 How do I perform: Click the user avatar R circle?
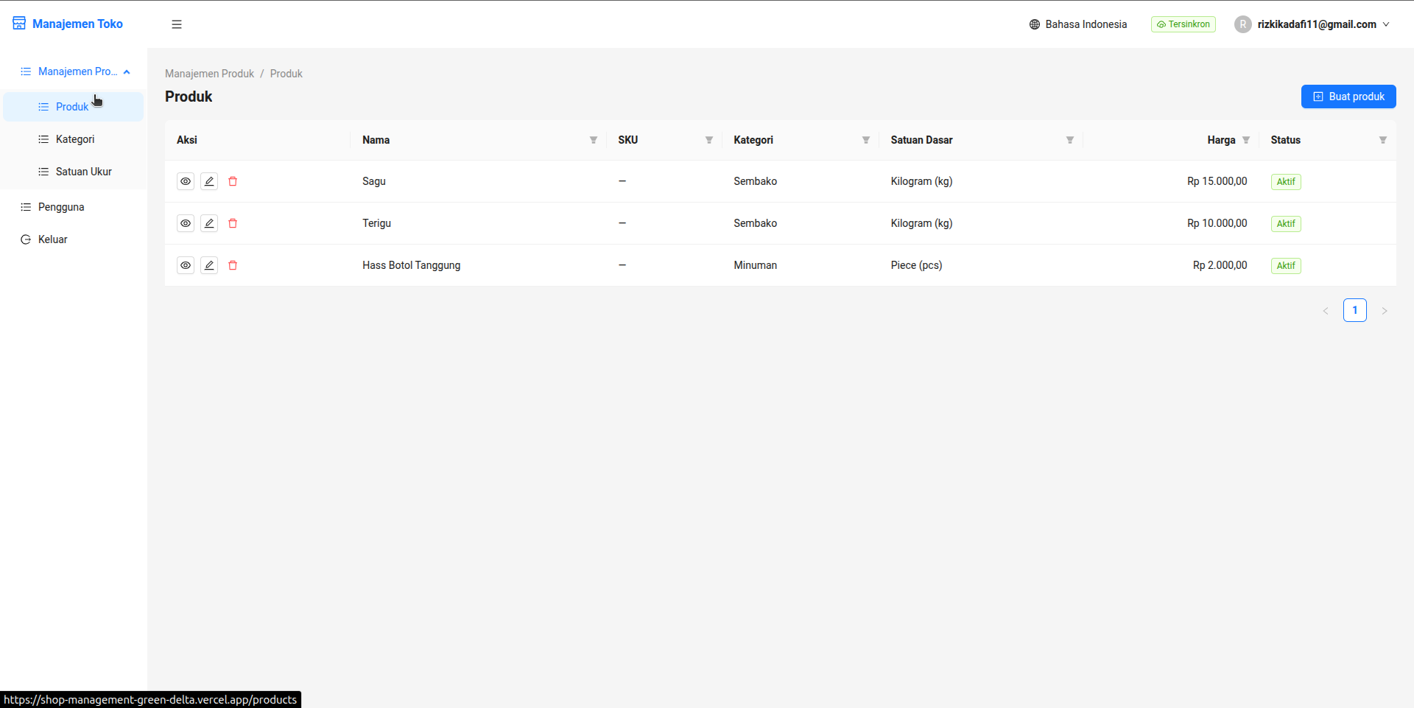(1243, 24)
